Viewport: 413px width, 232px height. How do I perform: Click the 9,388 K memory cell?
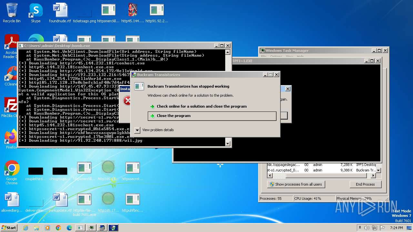tap(347, 170)
